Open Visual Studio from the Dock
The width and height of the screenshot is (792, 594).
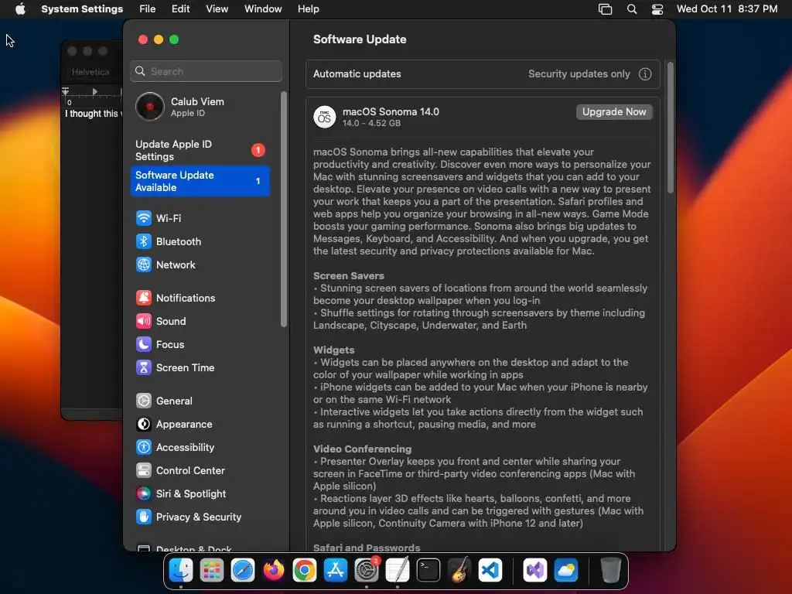[535, 571]
